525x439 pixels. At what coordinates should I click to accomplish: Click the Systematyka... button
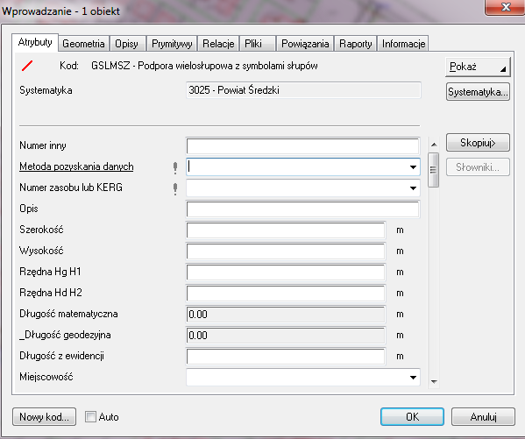[x=478, y=92]
